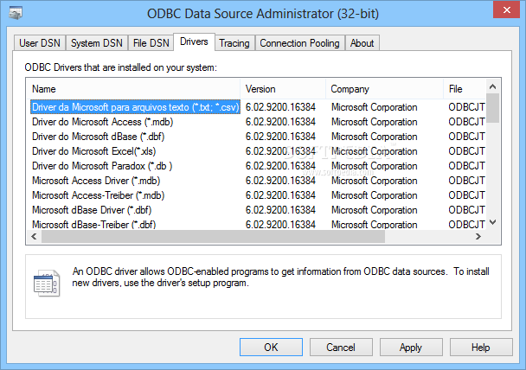Screen dimensions: 526x370
Task: Sort by the Version column header
Action: coord(283,89)
